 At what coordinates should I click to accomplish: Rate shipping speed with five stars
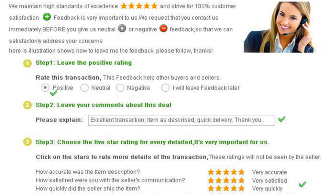[241, 188]
